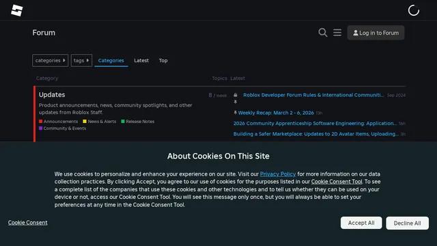Click the green Release Notes color square
437x246 pixels.
[123, 122]
